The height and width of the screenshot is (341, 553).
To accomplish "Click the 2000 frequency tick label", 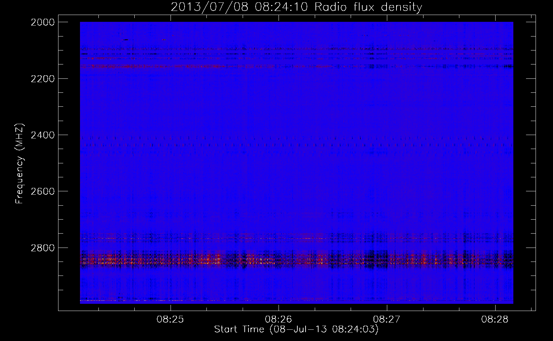I will tap(43, 22).
